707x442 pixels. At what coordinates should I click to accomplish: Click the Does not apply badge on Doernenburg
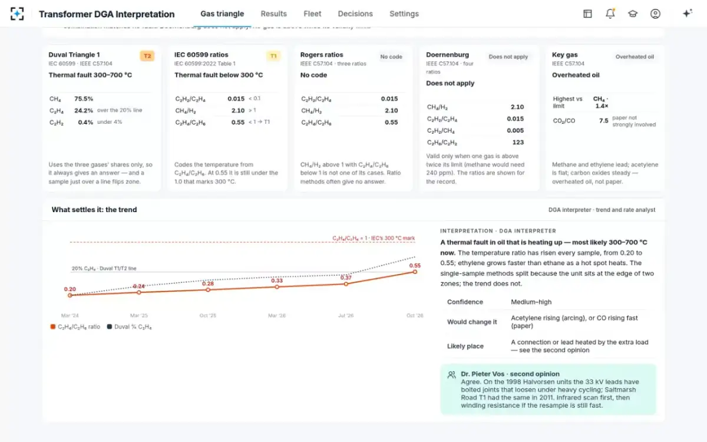coord(508,57)
